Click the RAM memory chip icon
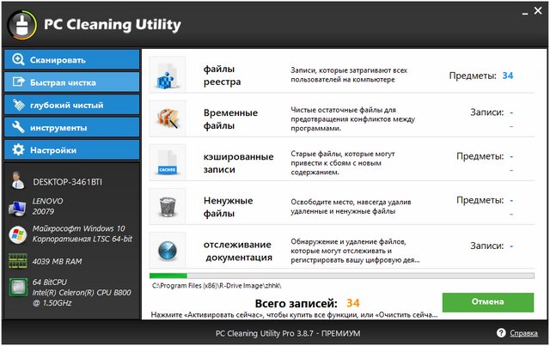 click(x=16, y=260)
